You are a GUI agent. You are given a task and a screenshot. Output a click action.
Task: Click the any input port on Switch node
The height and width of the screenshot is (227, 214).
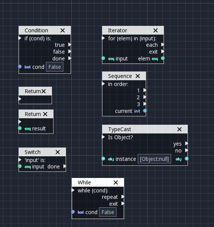pos(20,166)
